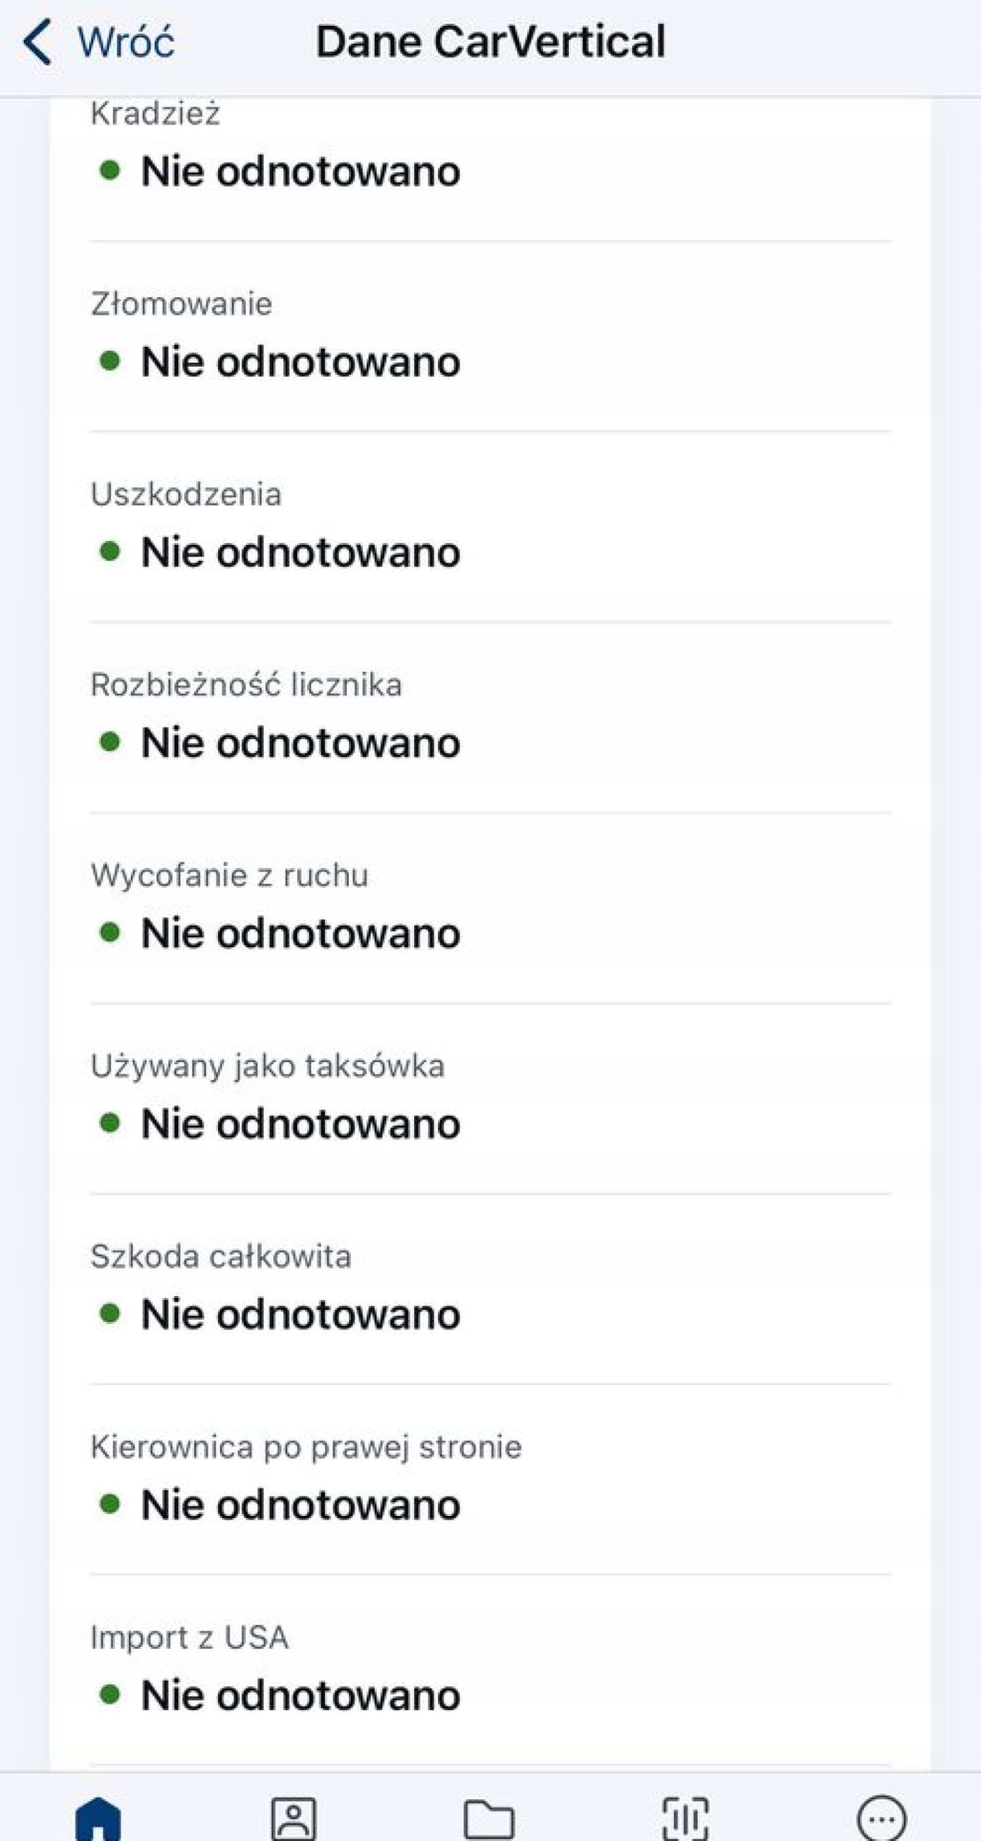This screenshot has height=1841, width=981.
Task: Tap the green dot under Szkoda całkowita
Action: (109, 1314)
